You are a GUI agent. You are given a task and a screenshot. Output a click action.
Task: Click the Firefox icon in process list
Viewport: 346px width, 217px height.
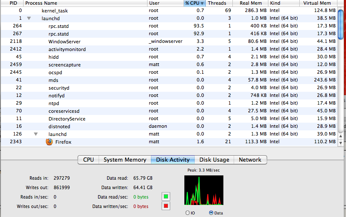click(x=49, y=142)
